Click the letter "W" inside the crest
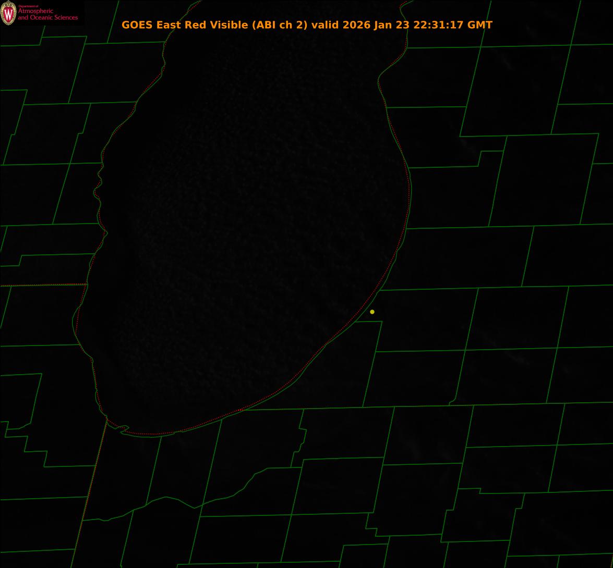The width and height of the screenshot is (613, 568). [x=8, y=14]
